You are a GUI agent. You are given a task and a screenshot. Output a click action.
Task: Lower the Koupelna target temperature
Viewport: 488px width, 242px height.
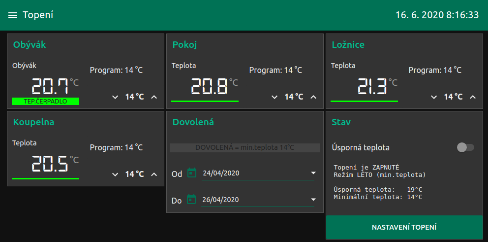coord(115,174)
